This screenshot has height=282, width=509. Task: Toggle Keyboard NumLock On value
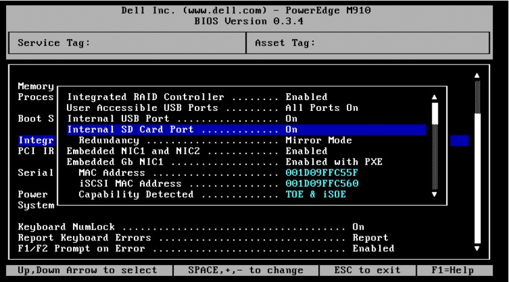[x=358, y=227]
